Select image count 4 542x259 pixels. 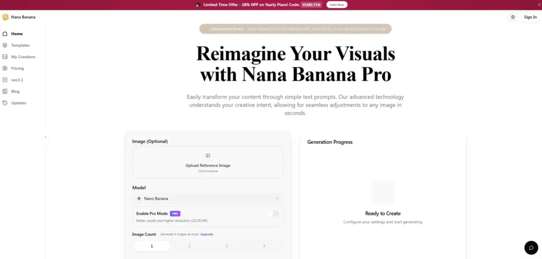tap(264, 246)
